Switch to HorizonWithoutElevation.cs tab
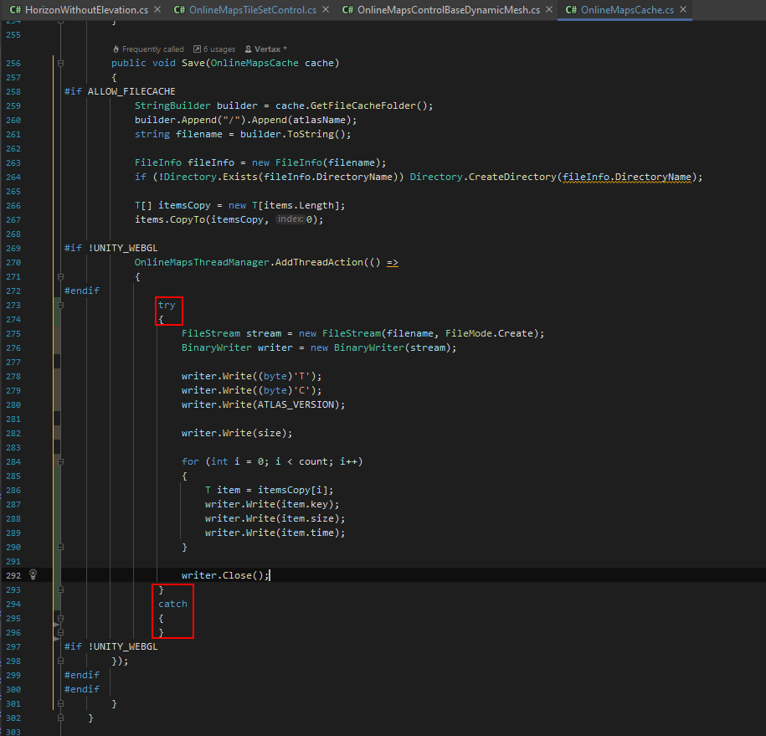 (x=86, y=10)
